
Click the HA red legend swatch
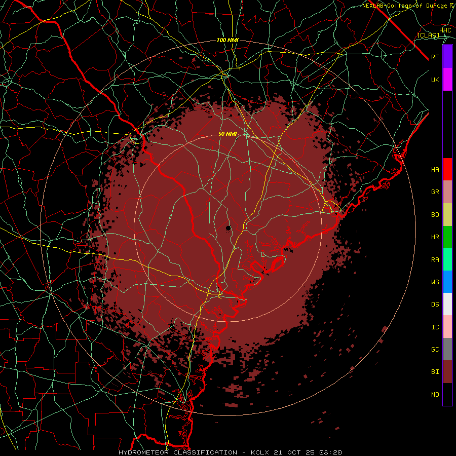coord(447,169)
